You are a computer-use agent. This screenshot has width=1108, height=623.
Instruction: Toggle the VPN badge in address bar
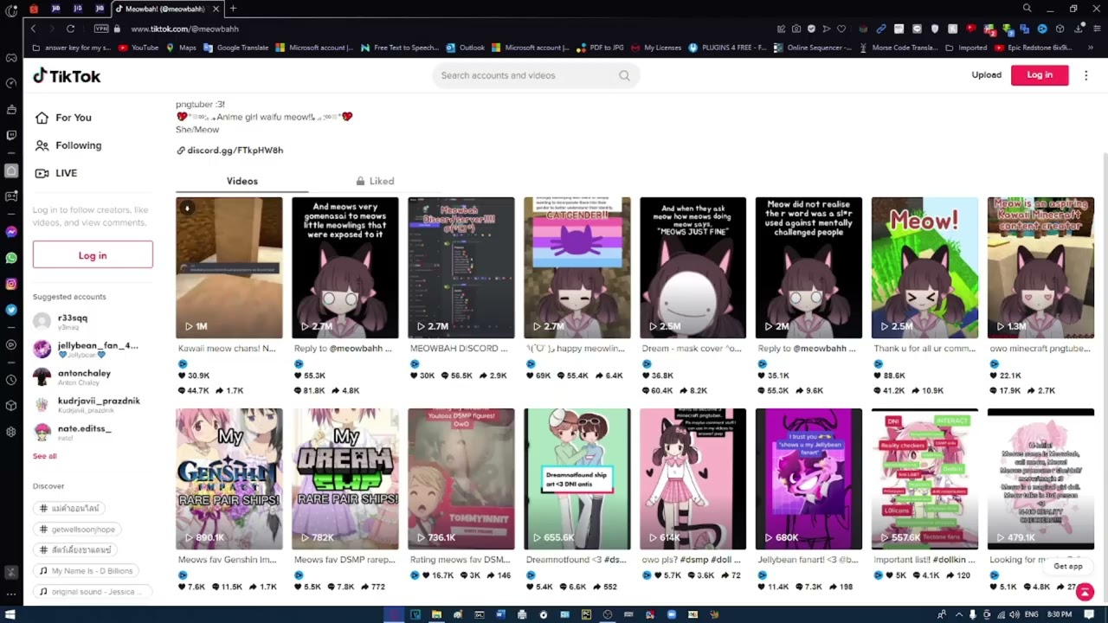(x=101, y=29)
